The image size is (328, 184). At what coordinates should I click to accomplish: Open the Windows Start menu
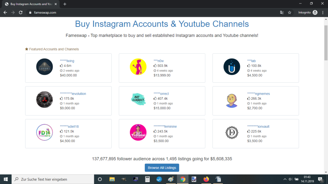pyautogui.click(x=6, y=179)
